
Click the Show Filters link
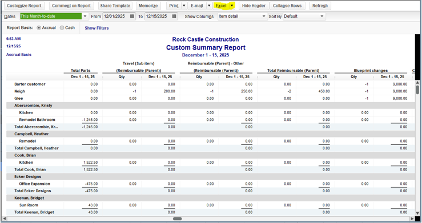[x=97, y=28]
